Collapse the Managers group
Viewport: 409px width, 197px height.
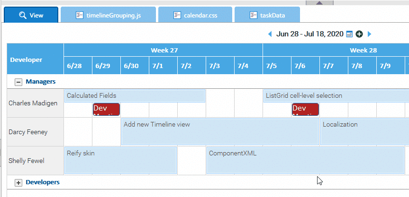(x=18, y=82)
